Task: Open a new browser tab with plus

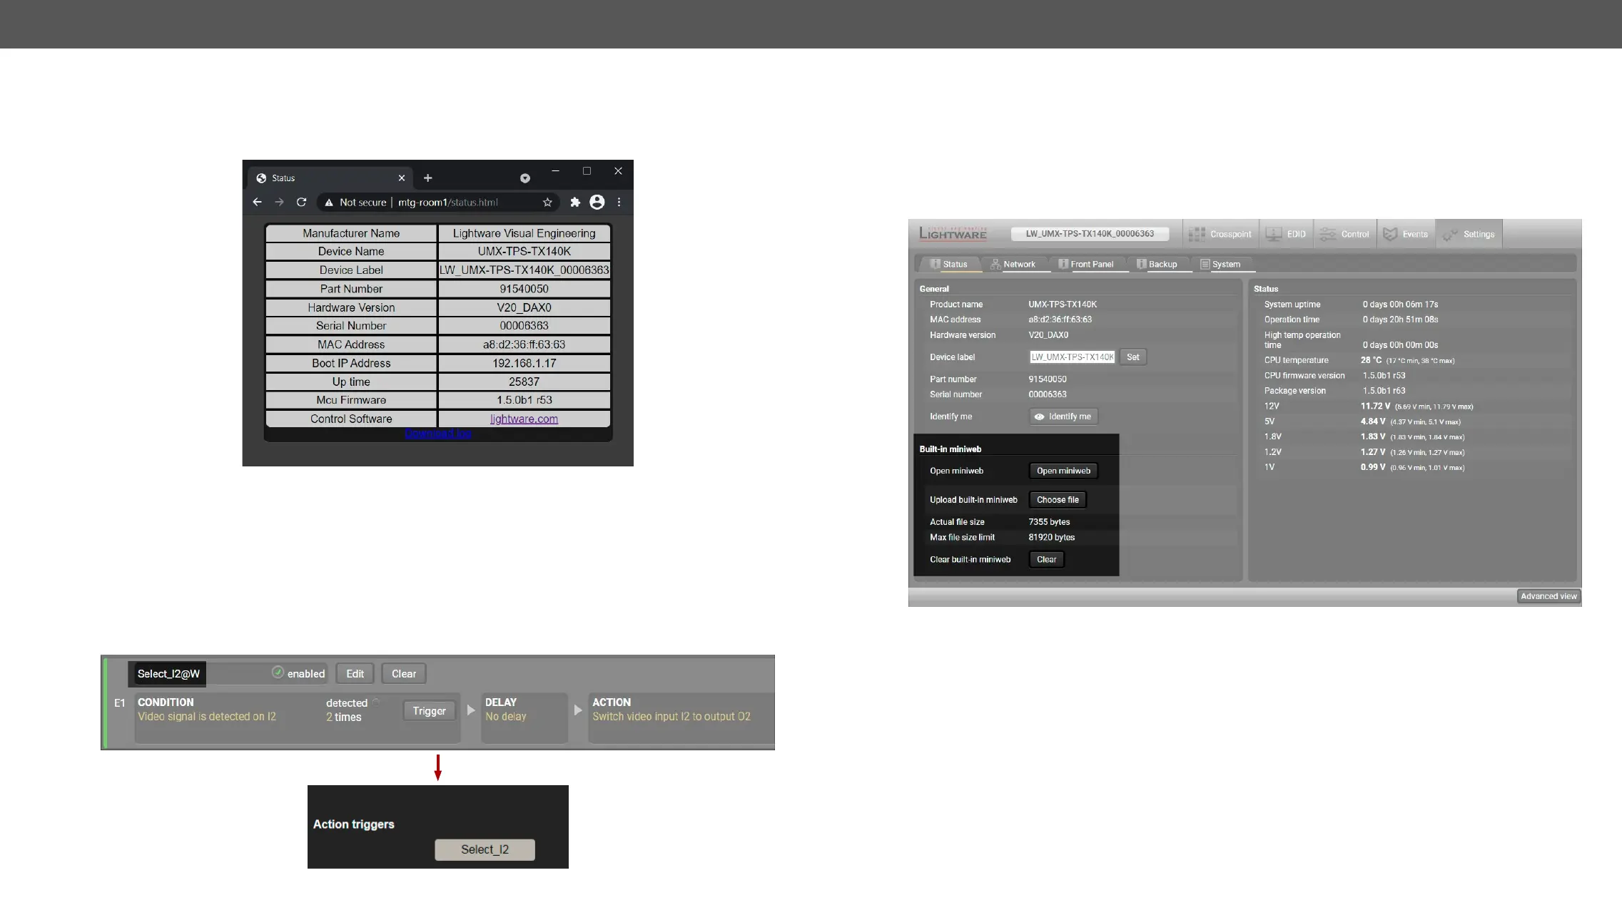Action: point(427,178)
